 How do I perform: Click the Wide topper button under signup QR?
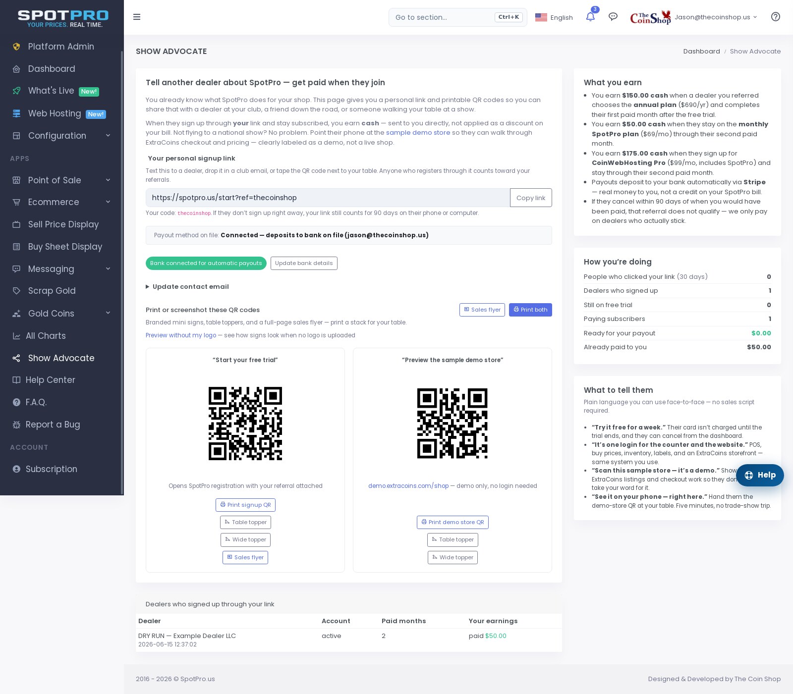(x=245, y=539)
